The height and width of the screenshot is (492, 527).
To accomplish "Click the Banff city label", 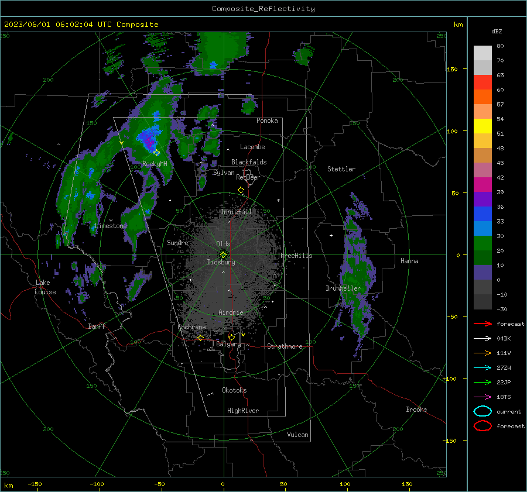I will pyautogui.click(x=97, y=326).
